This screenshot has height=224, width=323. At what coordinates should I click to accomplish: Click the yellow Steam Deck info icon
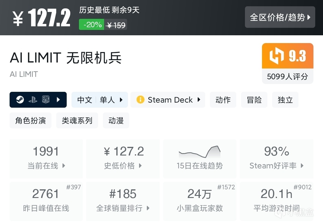pyautogui.click(x=140, y=100)
